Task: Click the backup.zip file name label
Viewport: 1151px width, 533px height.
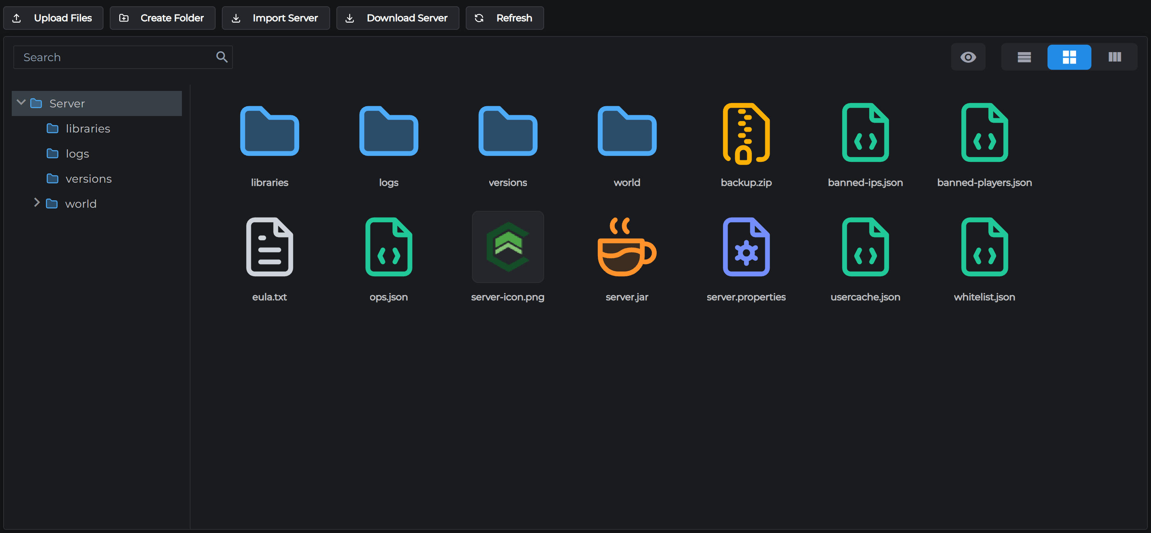Action: (x=746, y=182)
